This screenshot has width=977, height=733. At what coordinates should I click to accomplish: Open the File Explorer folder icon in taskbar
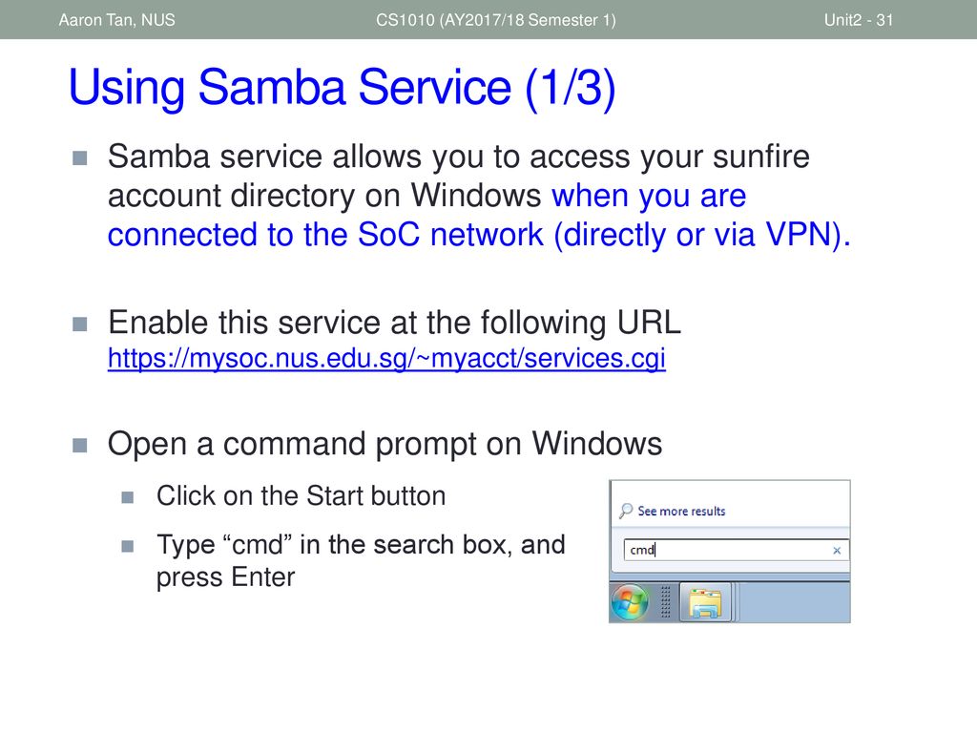(x=705, y=603)
